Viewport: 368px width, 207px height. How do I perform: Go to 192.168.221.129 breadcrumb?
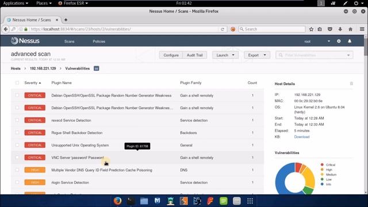pos(43,68)
